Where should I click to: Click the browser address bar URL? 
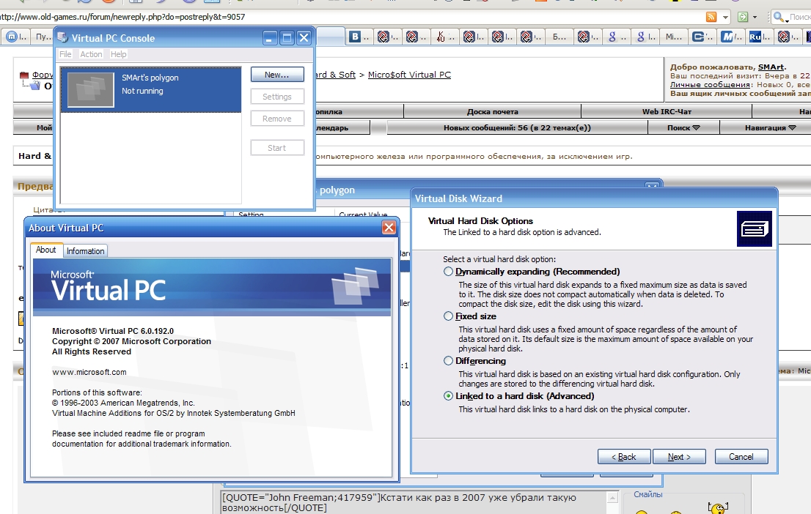(122, 17)
